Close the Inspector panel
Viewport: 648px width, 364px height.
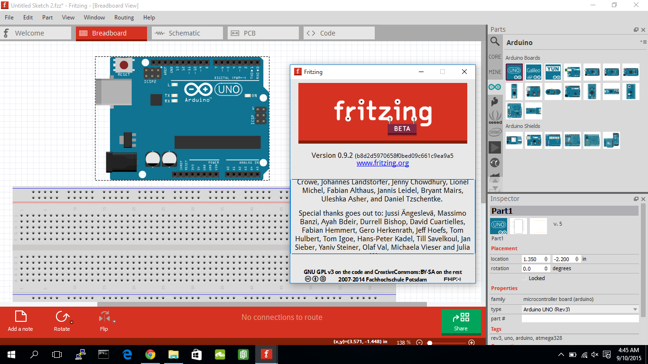(x=643, y=199)
